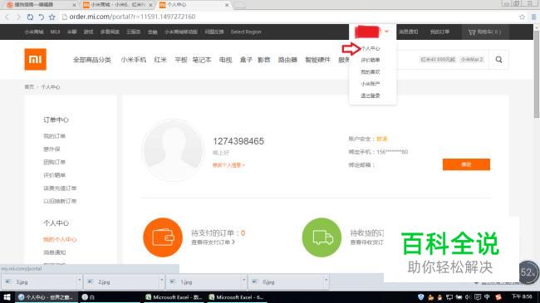Click 我的订单 in the top bar
The width and height of the screenshot is (540, 303).
coord(439,32)
